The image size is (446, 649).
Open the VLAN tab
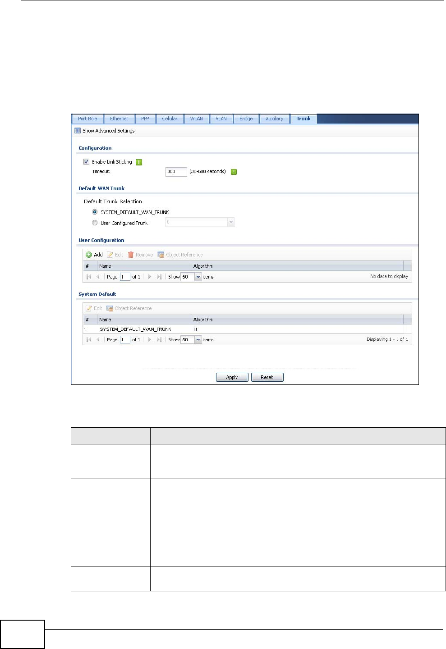(x=221, y=119)
